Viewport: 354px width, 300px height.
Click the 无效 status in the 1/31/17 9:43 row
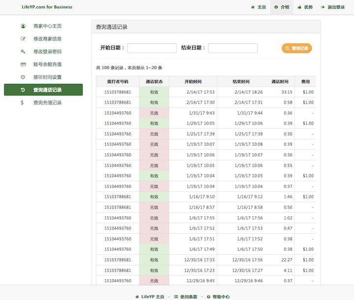(x=154, y=113)
